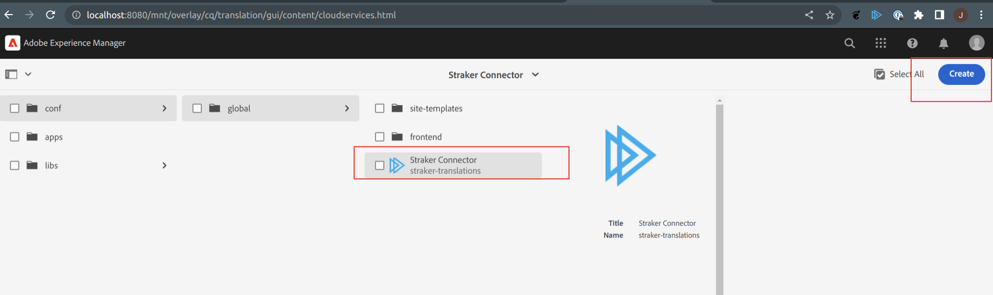
Task: Select the site-templates checkbox
Action: click(x=380, y=108)
